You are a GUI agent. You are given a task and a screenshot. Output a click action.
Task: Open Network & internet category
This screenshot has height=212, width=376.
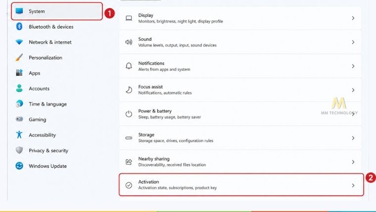50,42
